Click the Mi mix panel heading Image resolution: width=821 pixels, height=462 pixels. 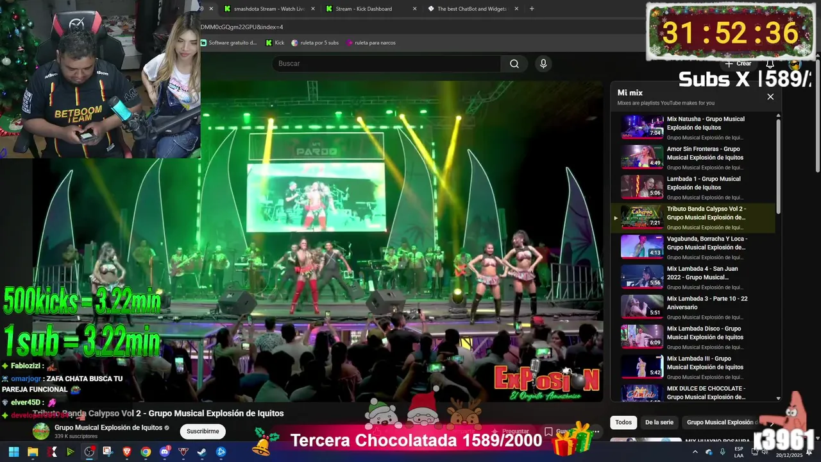tap(630, 92)
